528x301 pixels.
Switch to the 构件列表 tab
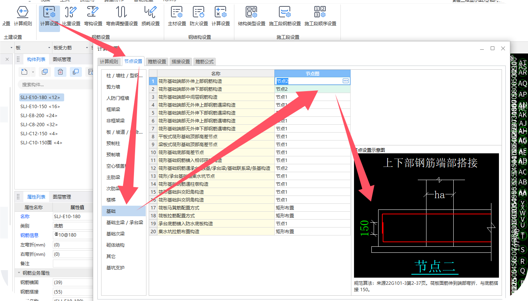[x=36, y=60]
